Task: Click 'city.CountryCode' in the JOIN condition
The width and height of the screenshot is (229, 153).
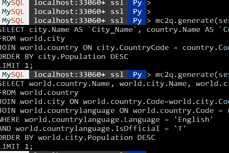Action: coord(132,48)
